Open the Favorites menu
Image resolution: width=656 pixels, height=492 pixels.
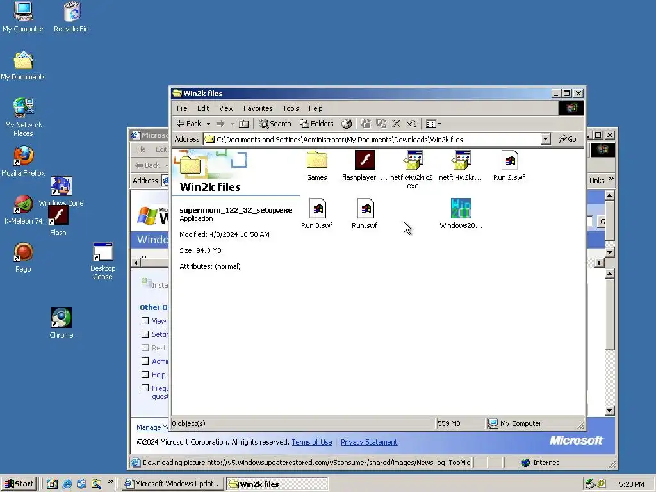coord(258,108)
